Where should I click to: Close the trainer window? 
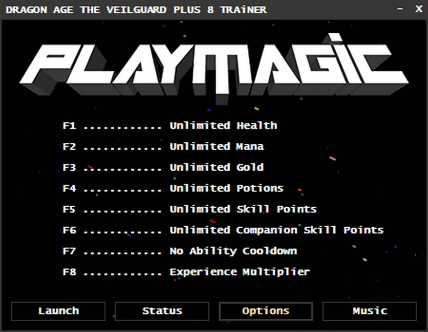tap(418, 9)
